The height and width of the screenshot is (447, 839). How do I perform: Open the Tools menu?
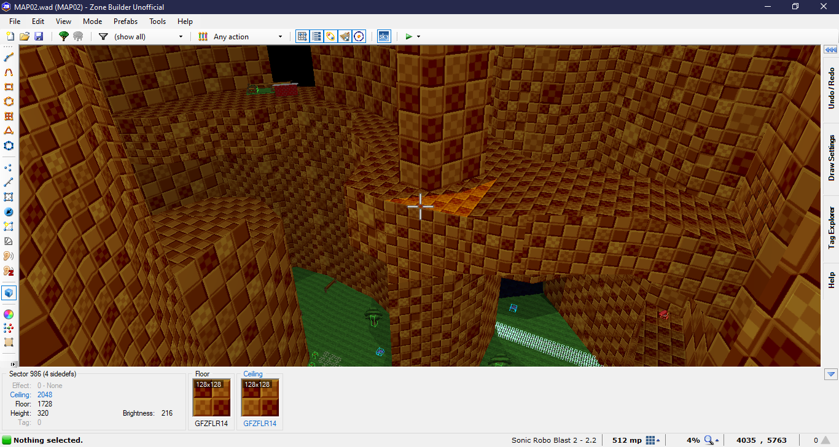157,21
